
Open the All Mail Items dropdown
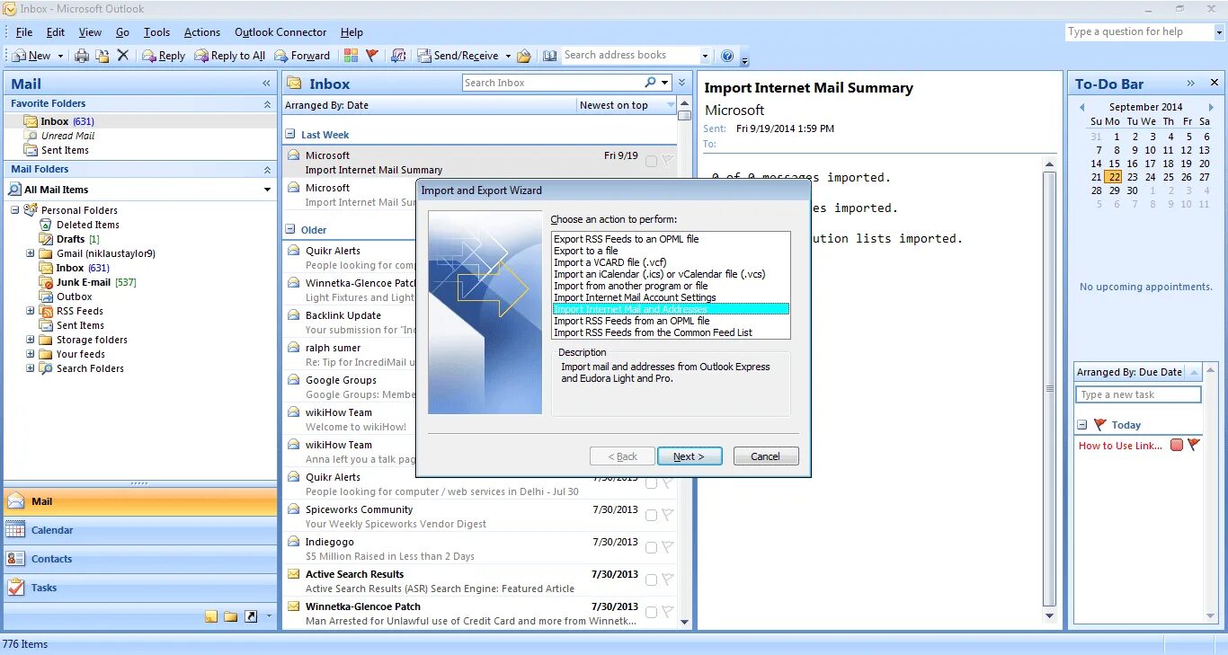[267, 190]
